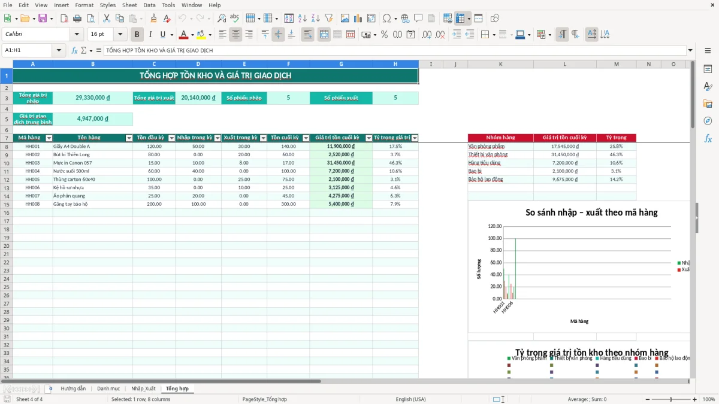This screenshot has width=719, height=404.
Task: Toggle Wrap Text
Action: (307, 35)
